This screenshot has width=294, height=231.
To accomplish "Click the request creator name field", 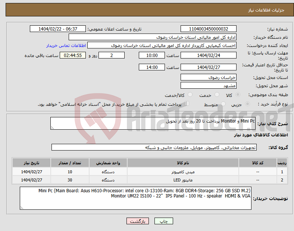I will [x=162, y=45].
